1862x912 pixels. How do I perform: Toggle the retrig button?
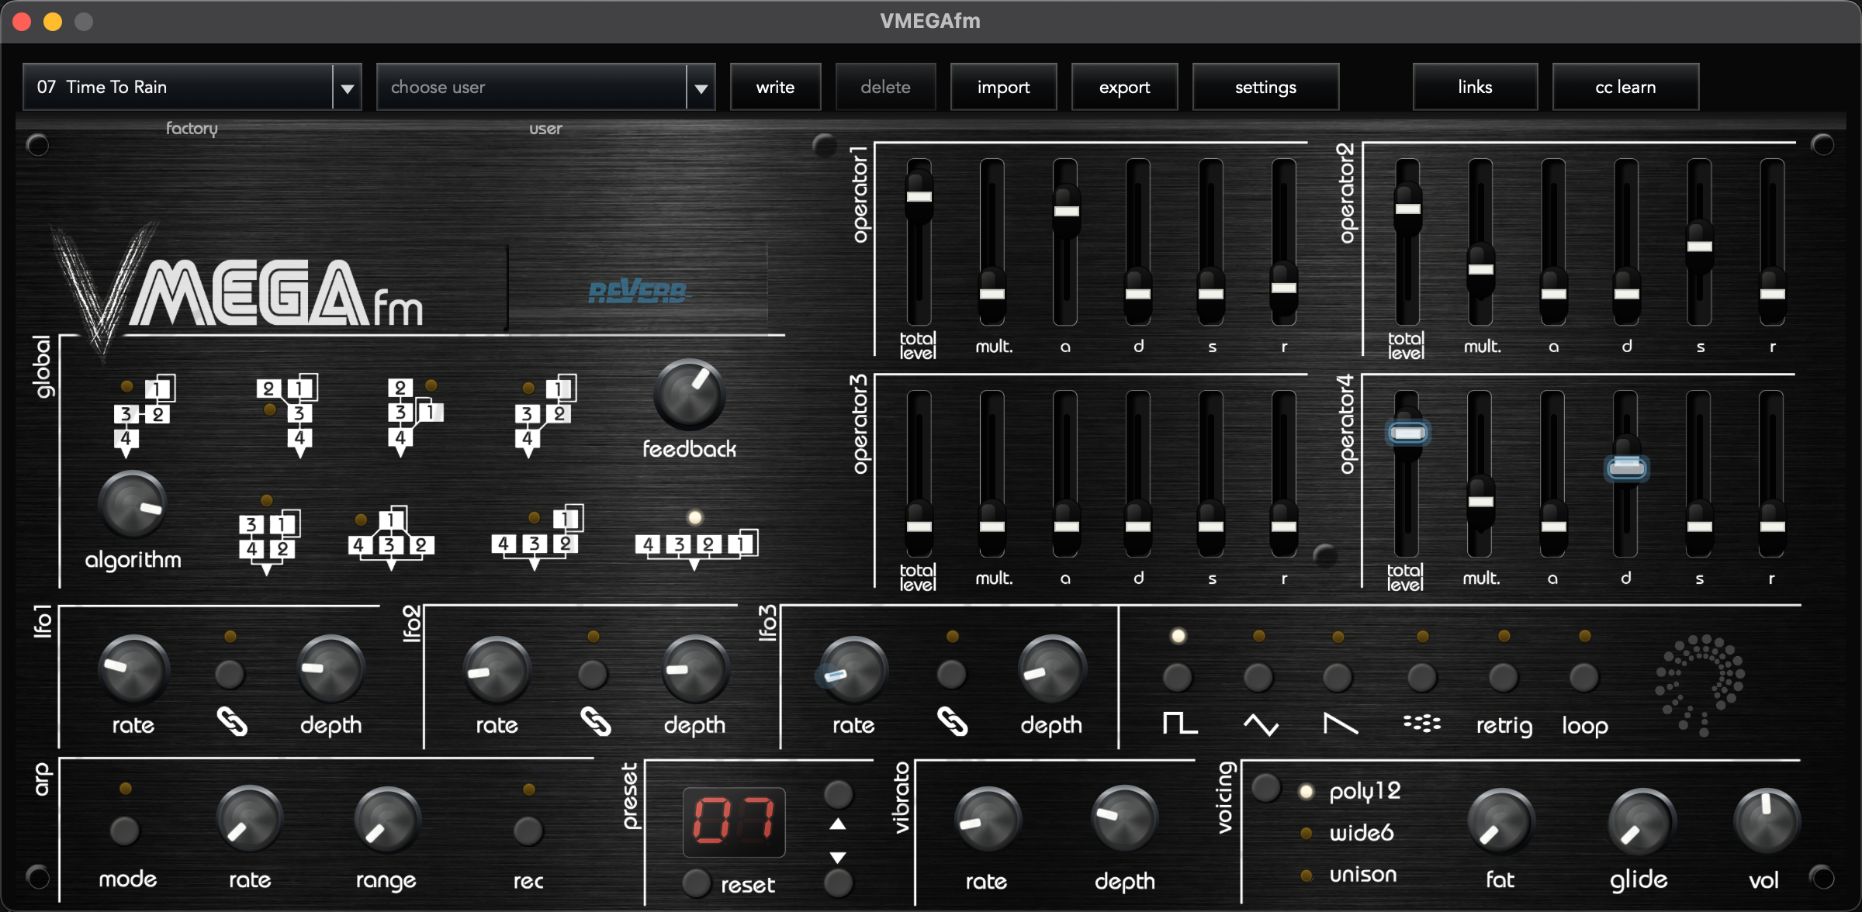coord(1504,677)
